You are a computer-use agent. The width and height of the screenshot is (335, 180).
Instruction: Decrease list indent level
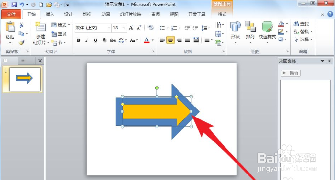pyautogui.click(x=187, y=28)
